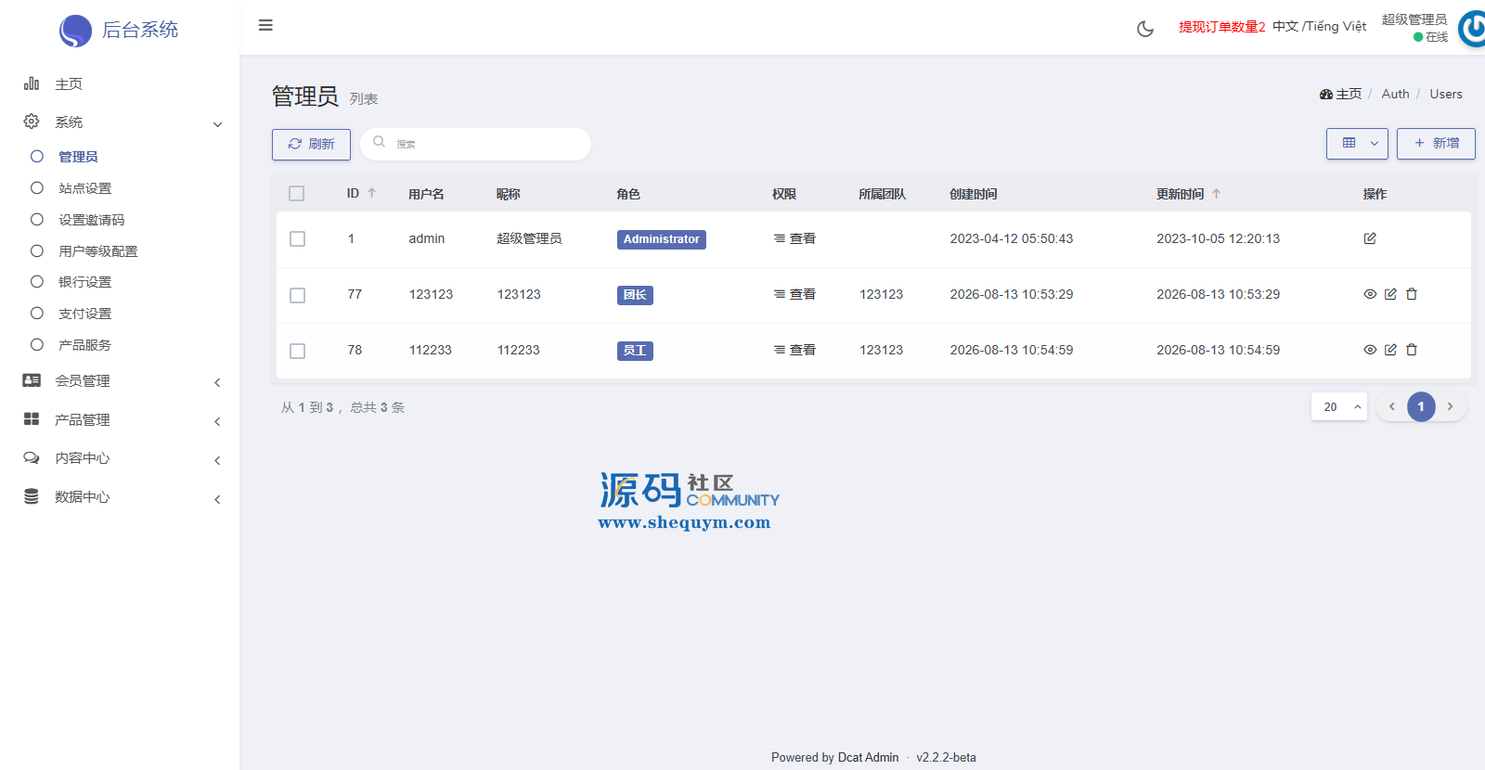Delete row 78 with trash icon

1412,350
